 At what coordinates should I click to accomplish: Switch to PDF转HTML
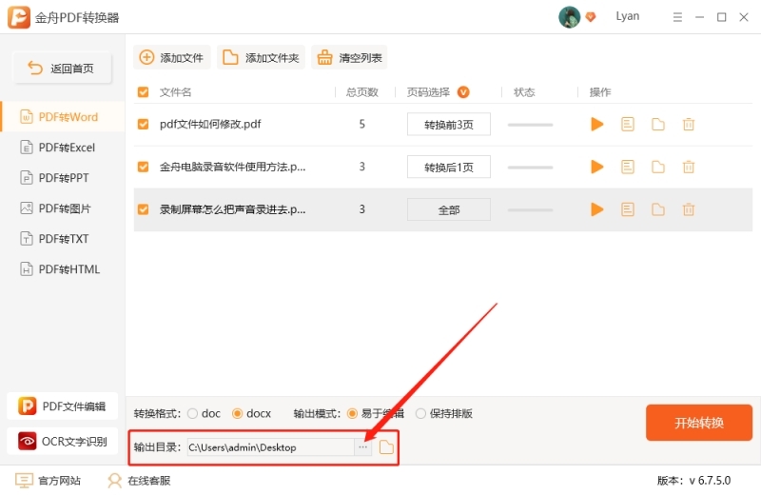pyautogui.click(x=63, y=269)
